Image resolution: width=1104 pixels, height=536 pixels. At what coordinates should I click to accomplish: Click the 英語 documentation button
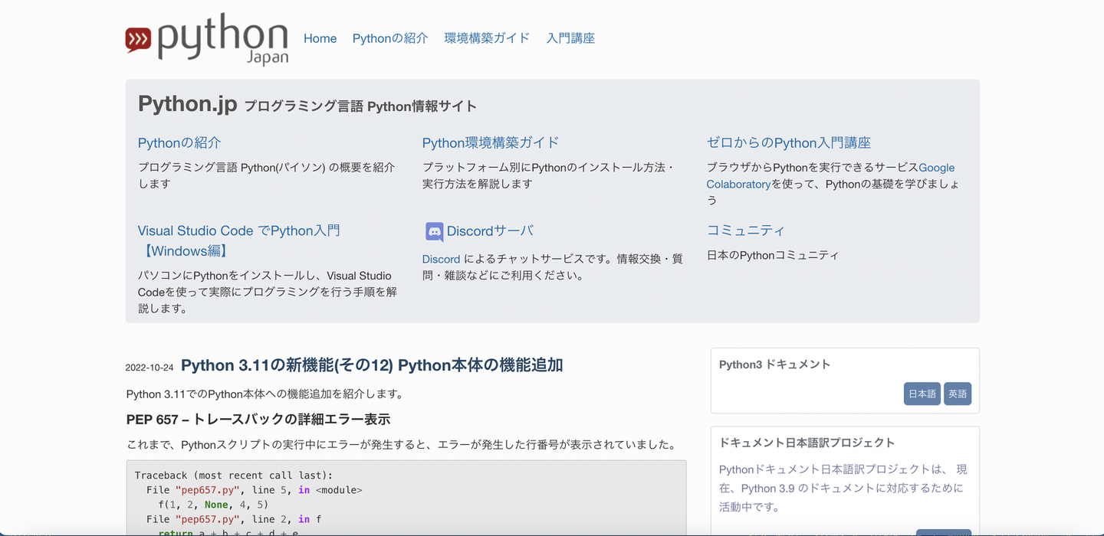tap(958, 394)
